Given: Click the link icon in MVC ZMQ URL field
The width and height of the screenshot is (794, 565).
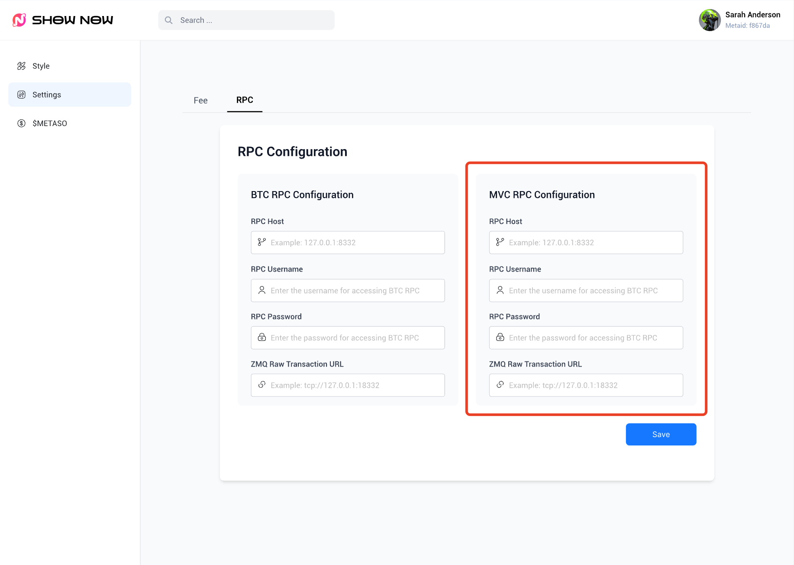Looking at the screenshot, I should click(500, 385).
